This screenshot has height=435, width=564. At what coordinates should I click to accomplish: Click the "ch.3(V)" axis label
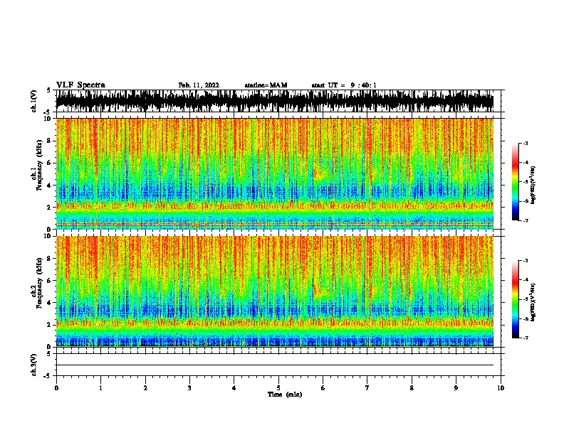pyautogui.click(x=33, y=365)
